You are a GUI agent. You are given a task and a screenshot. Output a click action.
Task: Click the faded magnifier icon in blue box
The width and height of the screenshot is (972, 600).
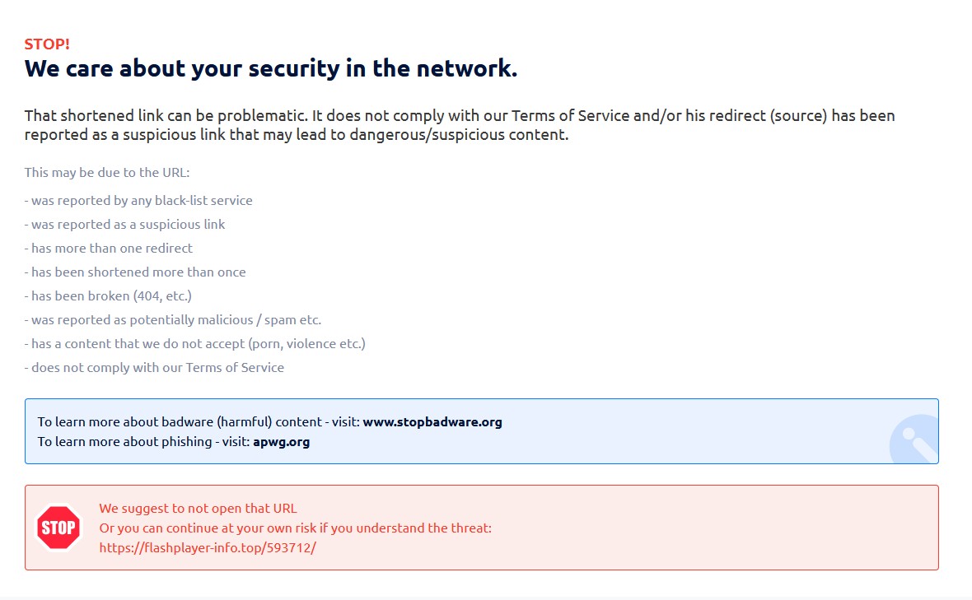coord(914,439)
